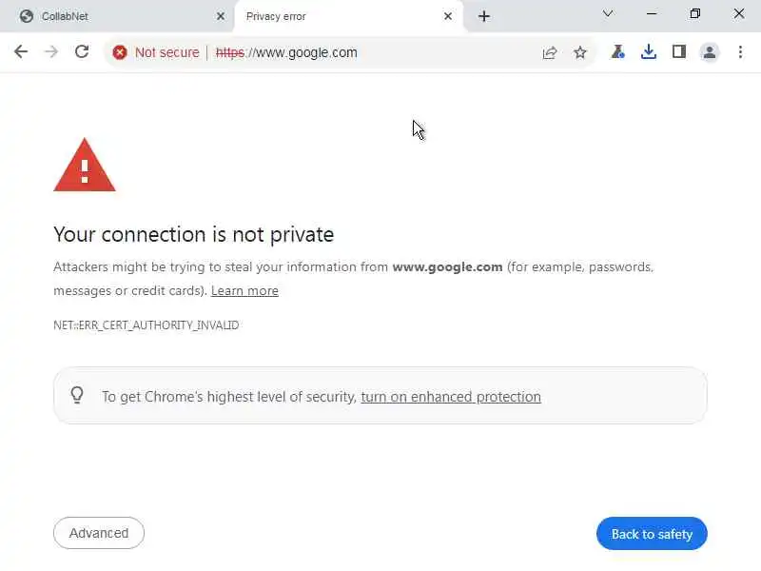The image size is (761, 571).
Task: Open a new tab with plus button
Action: coord(484,16)
